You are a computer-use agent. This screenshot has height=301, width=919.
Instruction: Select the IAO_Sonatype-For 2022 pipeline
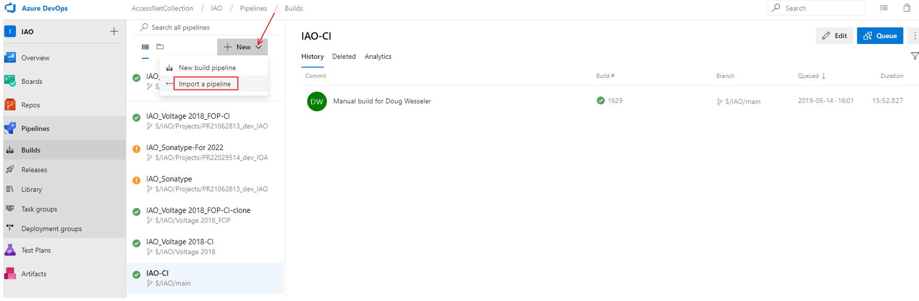tap(205, 152)
